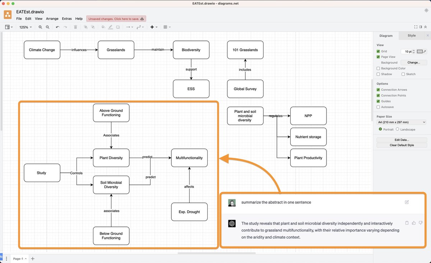This screenshot has width=431, height=263.
Task: Open the Arrange menu
Action: pos(52,19)
